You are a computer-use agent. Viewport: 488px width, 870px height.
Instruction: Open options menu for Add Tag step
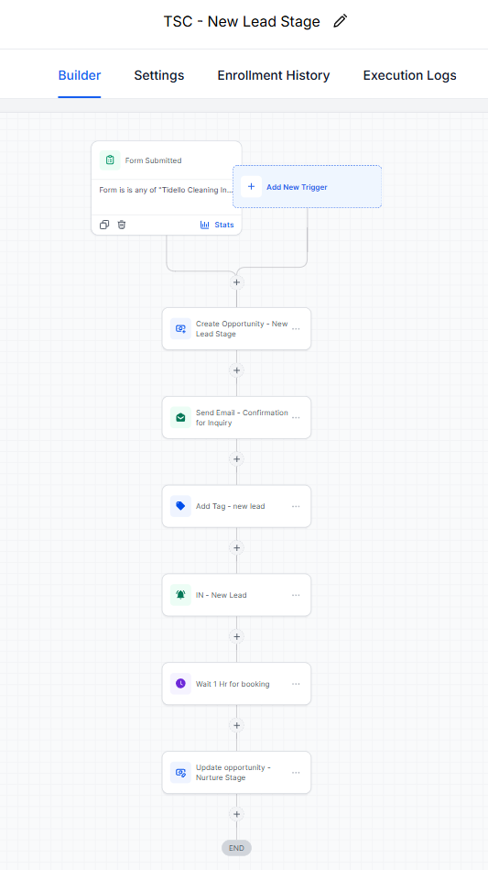click(x=296, y=506)
